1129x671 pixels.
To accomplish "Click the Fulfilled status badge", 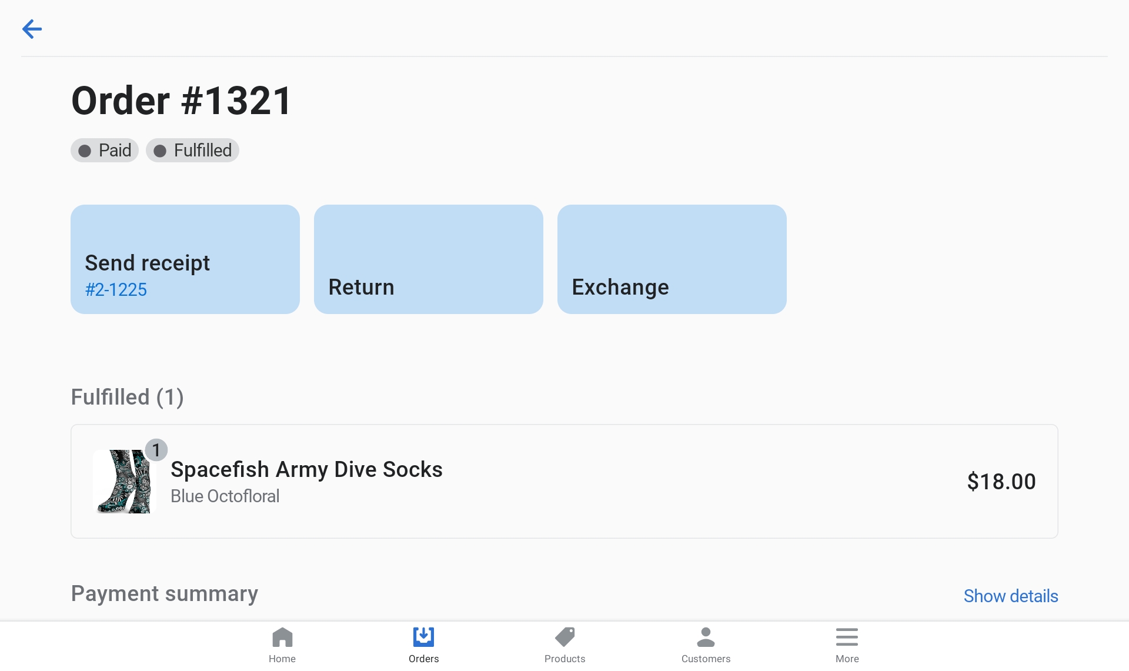I will point(192,151).
